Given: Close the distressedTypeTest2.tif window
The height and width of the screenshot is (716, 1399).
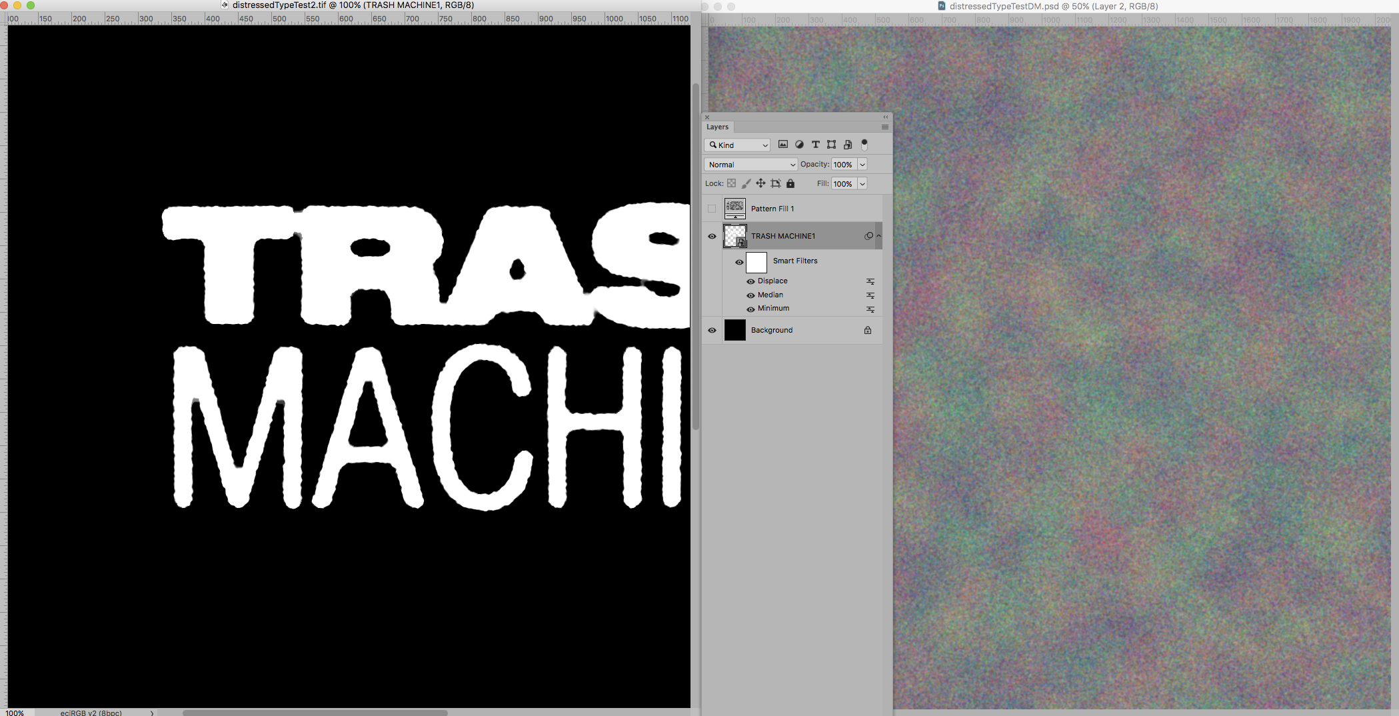Looking at the screenshot, I should [x=4, y=5].
